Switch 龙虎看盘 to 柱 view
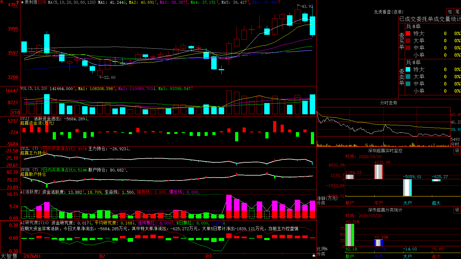The image size is (461, 259). coord(450,12)
